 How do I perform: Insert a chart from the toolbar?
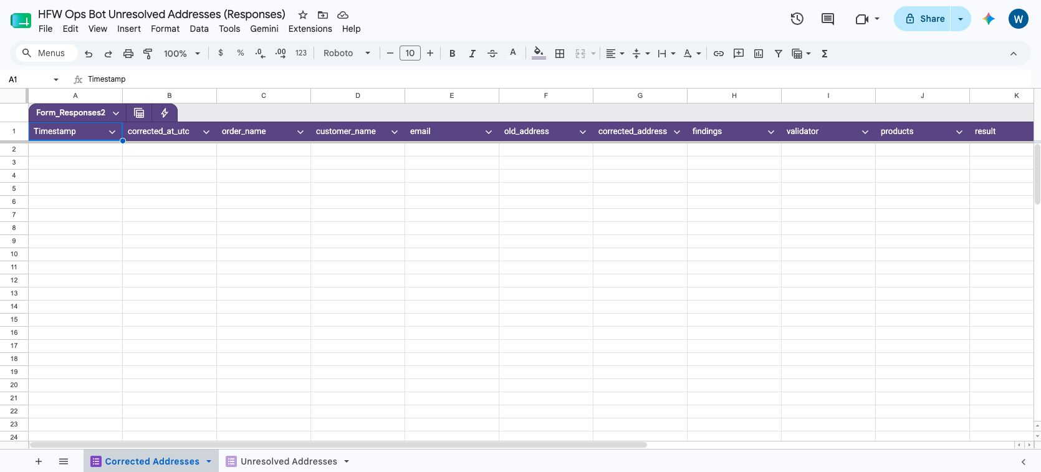[759, 54]
